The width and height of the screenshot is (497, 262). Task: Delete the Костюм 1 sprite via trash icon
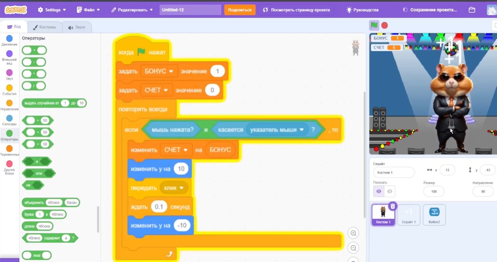click(x=393, y=207)
